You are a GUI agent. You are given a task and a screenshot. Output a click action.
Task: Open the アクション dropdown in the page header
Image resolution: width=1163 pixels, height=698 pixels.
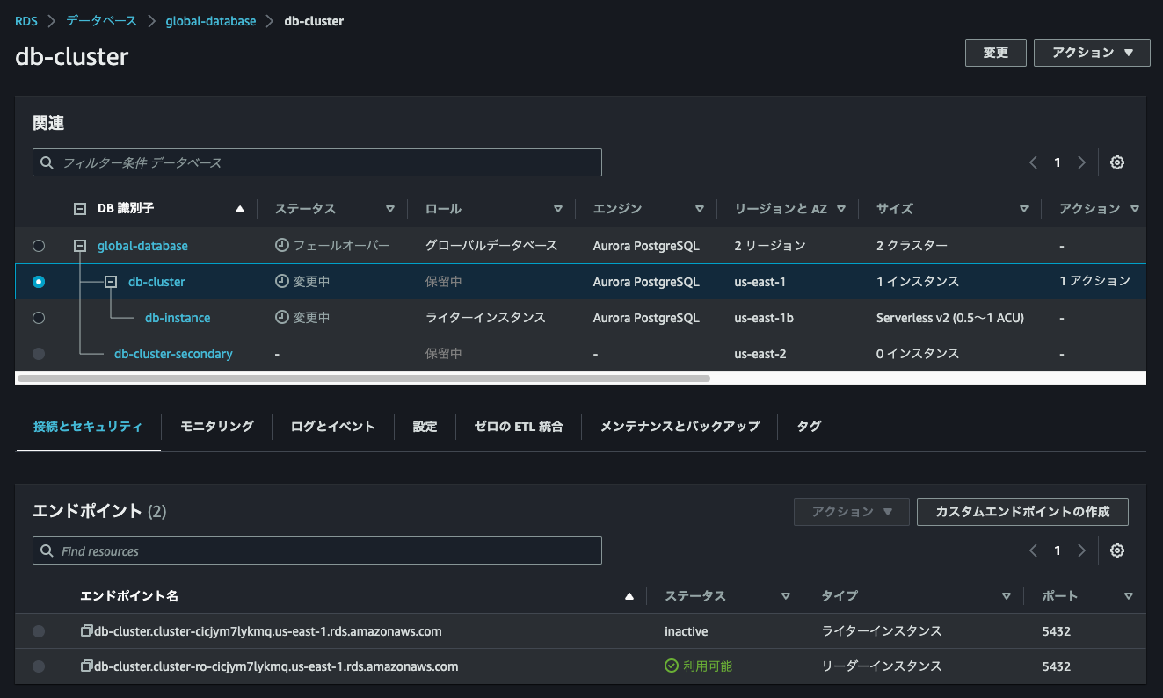(x=1092, y=52)
